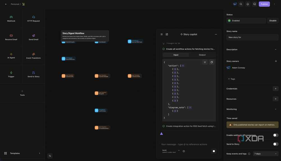Open the Story copilot hamburger menu
The image size is (281, 161).
[x=162, y=34]
